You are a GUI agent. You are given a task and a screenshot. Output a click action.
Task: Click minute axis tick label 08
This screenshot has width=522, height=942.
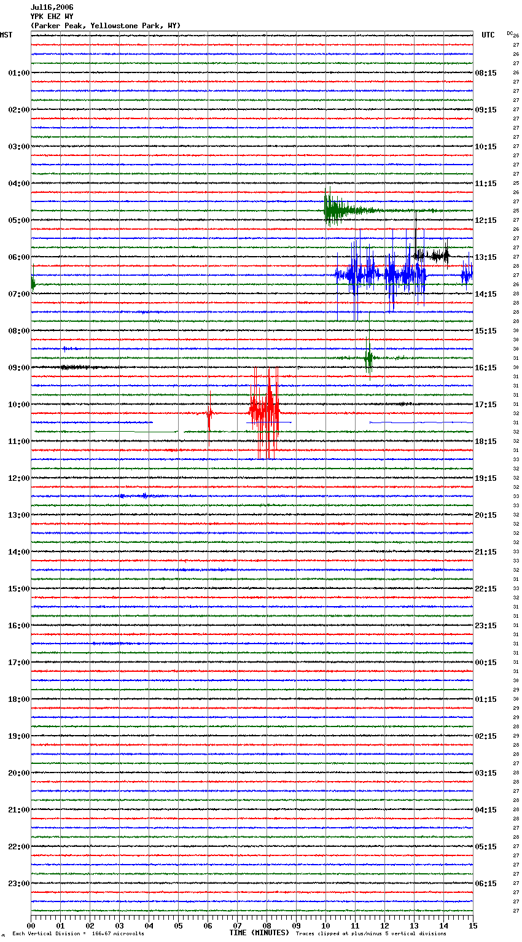point(267,925)
